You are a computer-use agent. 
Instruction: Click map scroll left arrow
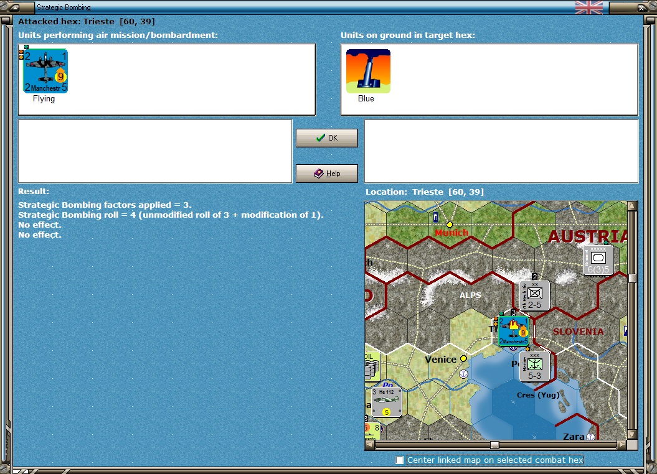(x=370, y=445)
